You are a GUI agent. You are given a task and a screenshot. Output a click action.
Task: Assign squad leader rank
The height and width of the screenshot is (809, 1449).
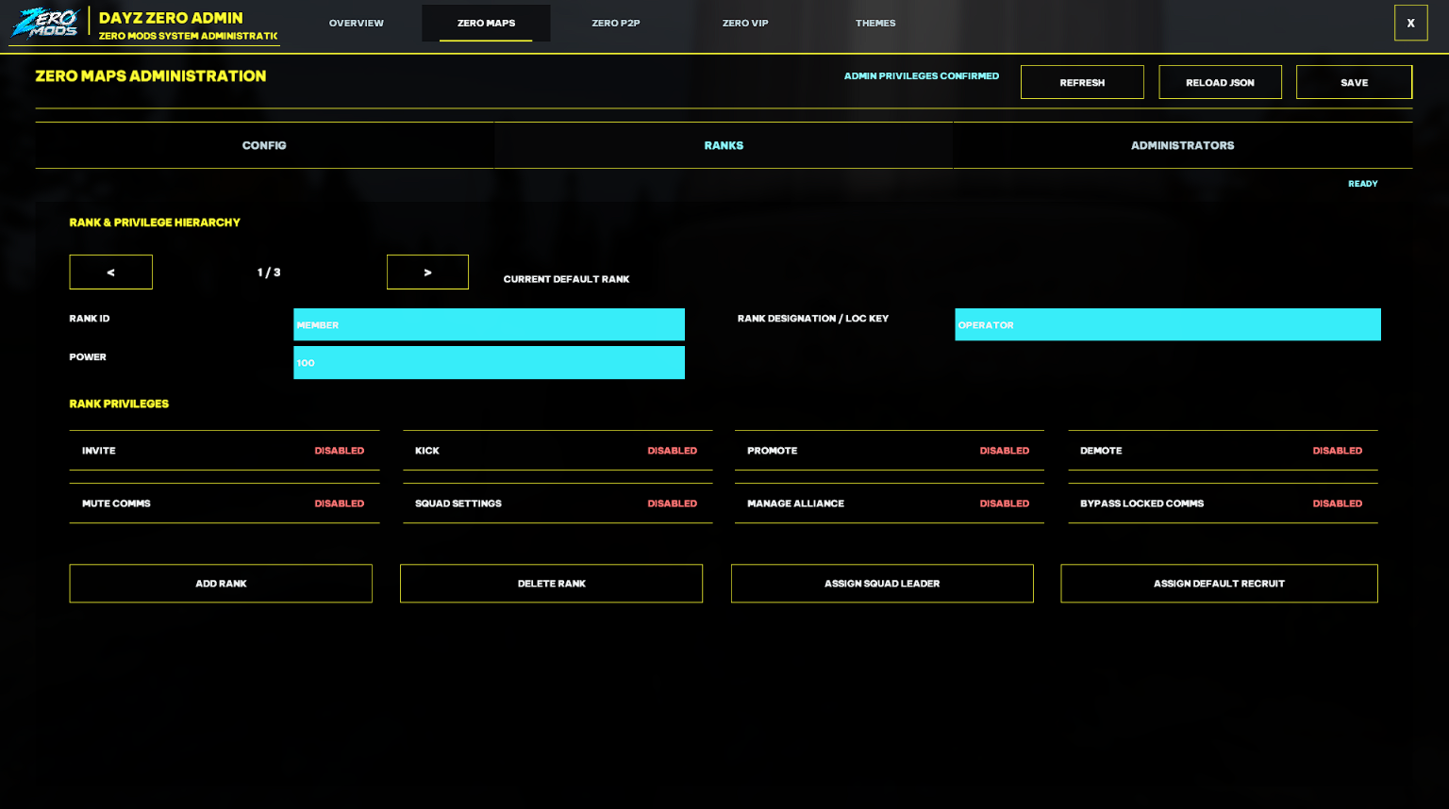pyautogui.click(x=882, y=584)
